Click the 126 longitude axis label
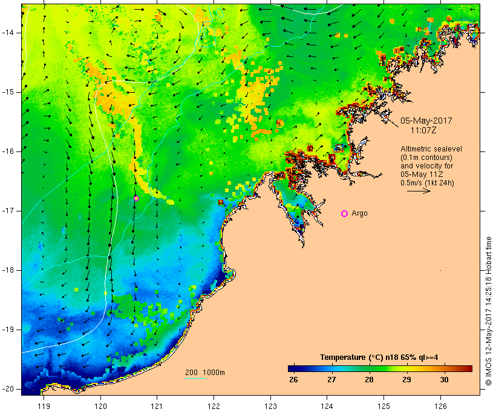Viewport: 496px width, 412px height. click(440, 406)
